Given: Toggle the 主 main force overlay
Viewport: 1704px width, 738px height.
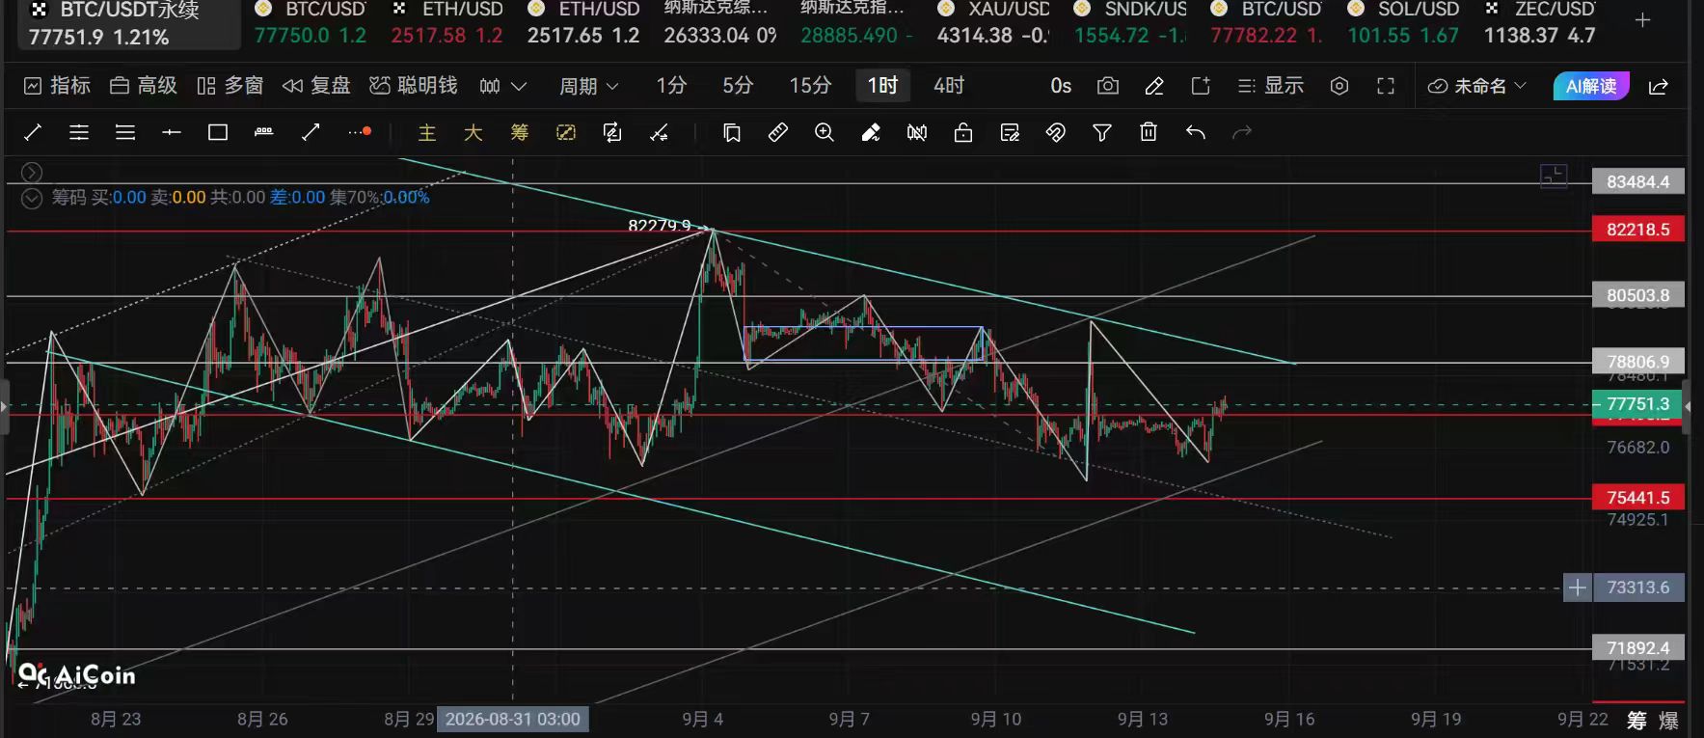Looking at the screenshot, I should click(x=427, y=132).
